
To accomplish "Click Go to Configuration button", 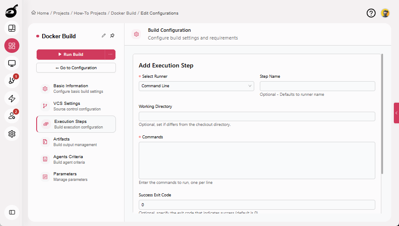I will (x=76, y=68).
